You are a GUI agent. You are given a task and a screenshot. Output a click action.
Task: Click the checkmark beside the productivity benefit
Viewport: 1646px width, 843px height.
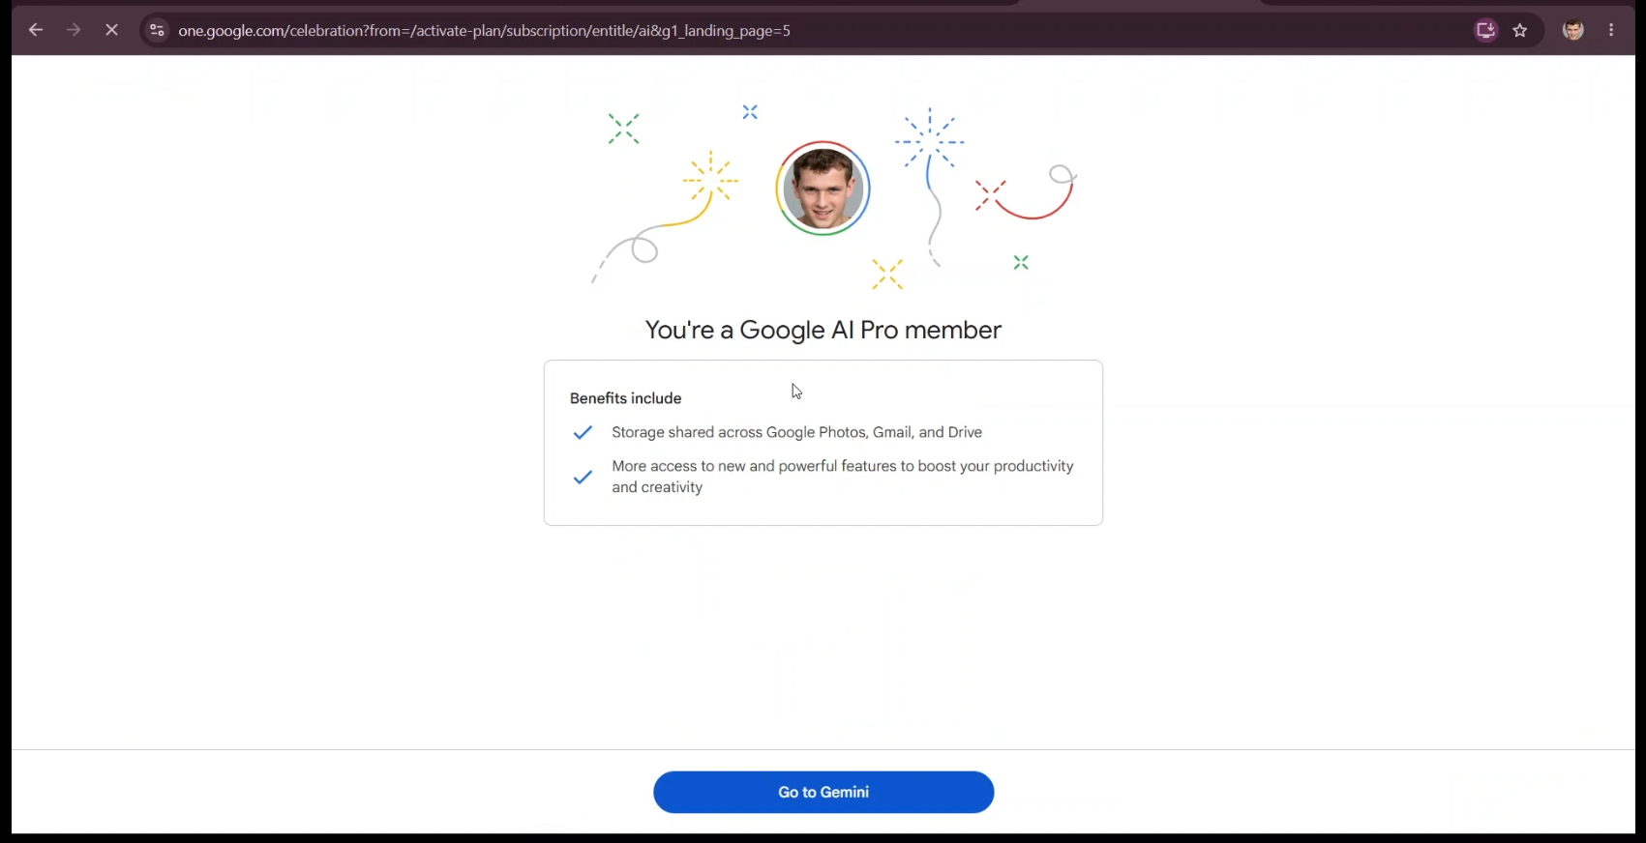point(583,477)
